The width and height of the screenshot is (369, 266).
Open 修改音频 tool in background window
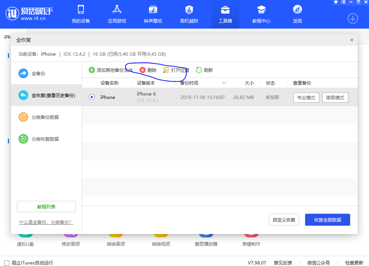pos(71,240)
